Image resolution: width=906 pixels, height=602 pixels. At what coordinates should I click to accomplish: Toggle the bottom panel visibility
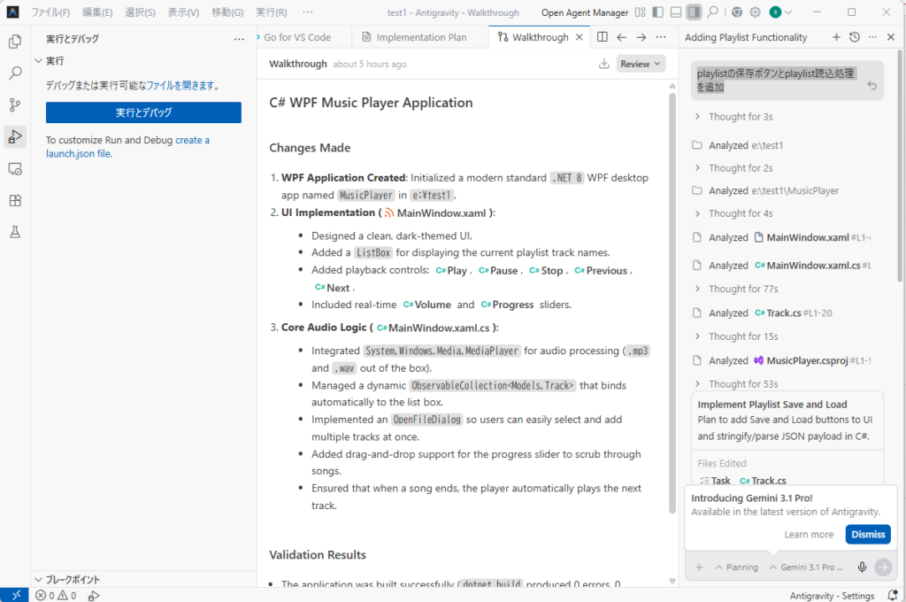pos(675,12)
